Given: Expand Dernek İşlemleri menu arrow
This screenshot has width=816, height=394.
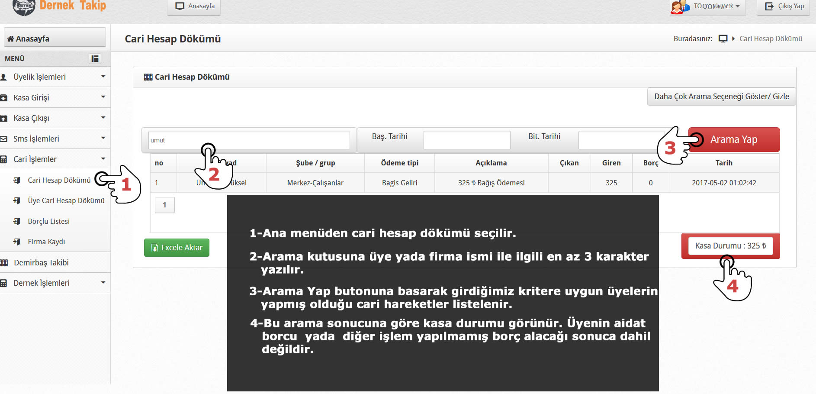Looking at the screenshot, I should 103,283.
